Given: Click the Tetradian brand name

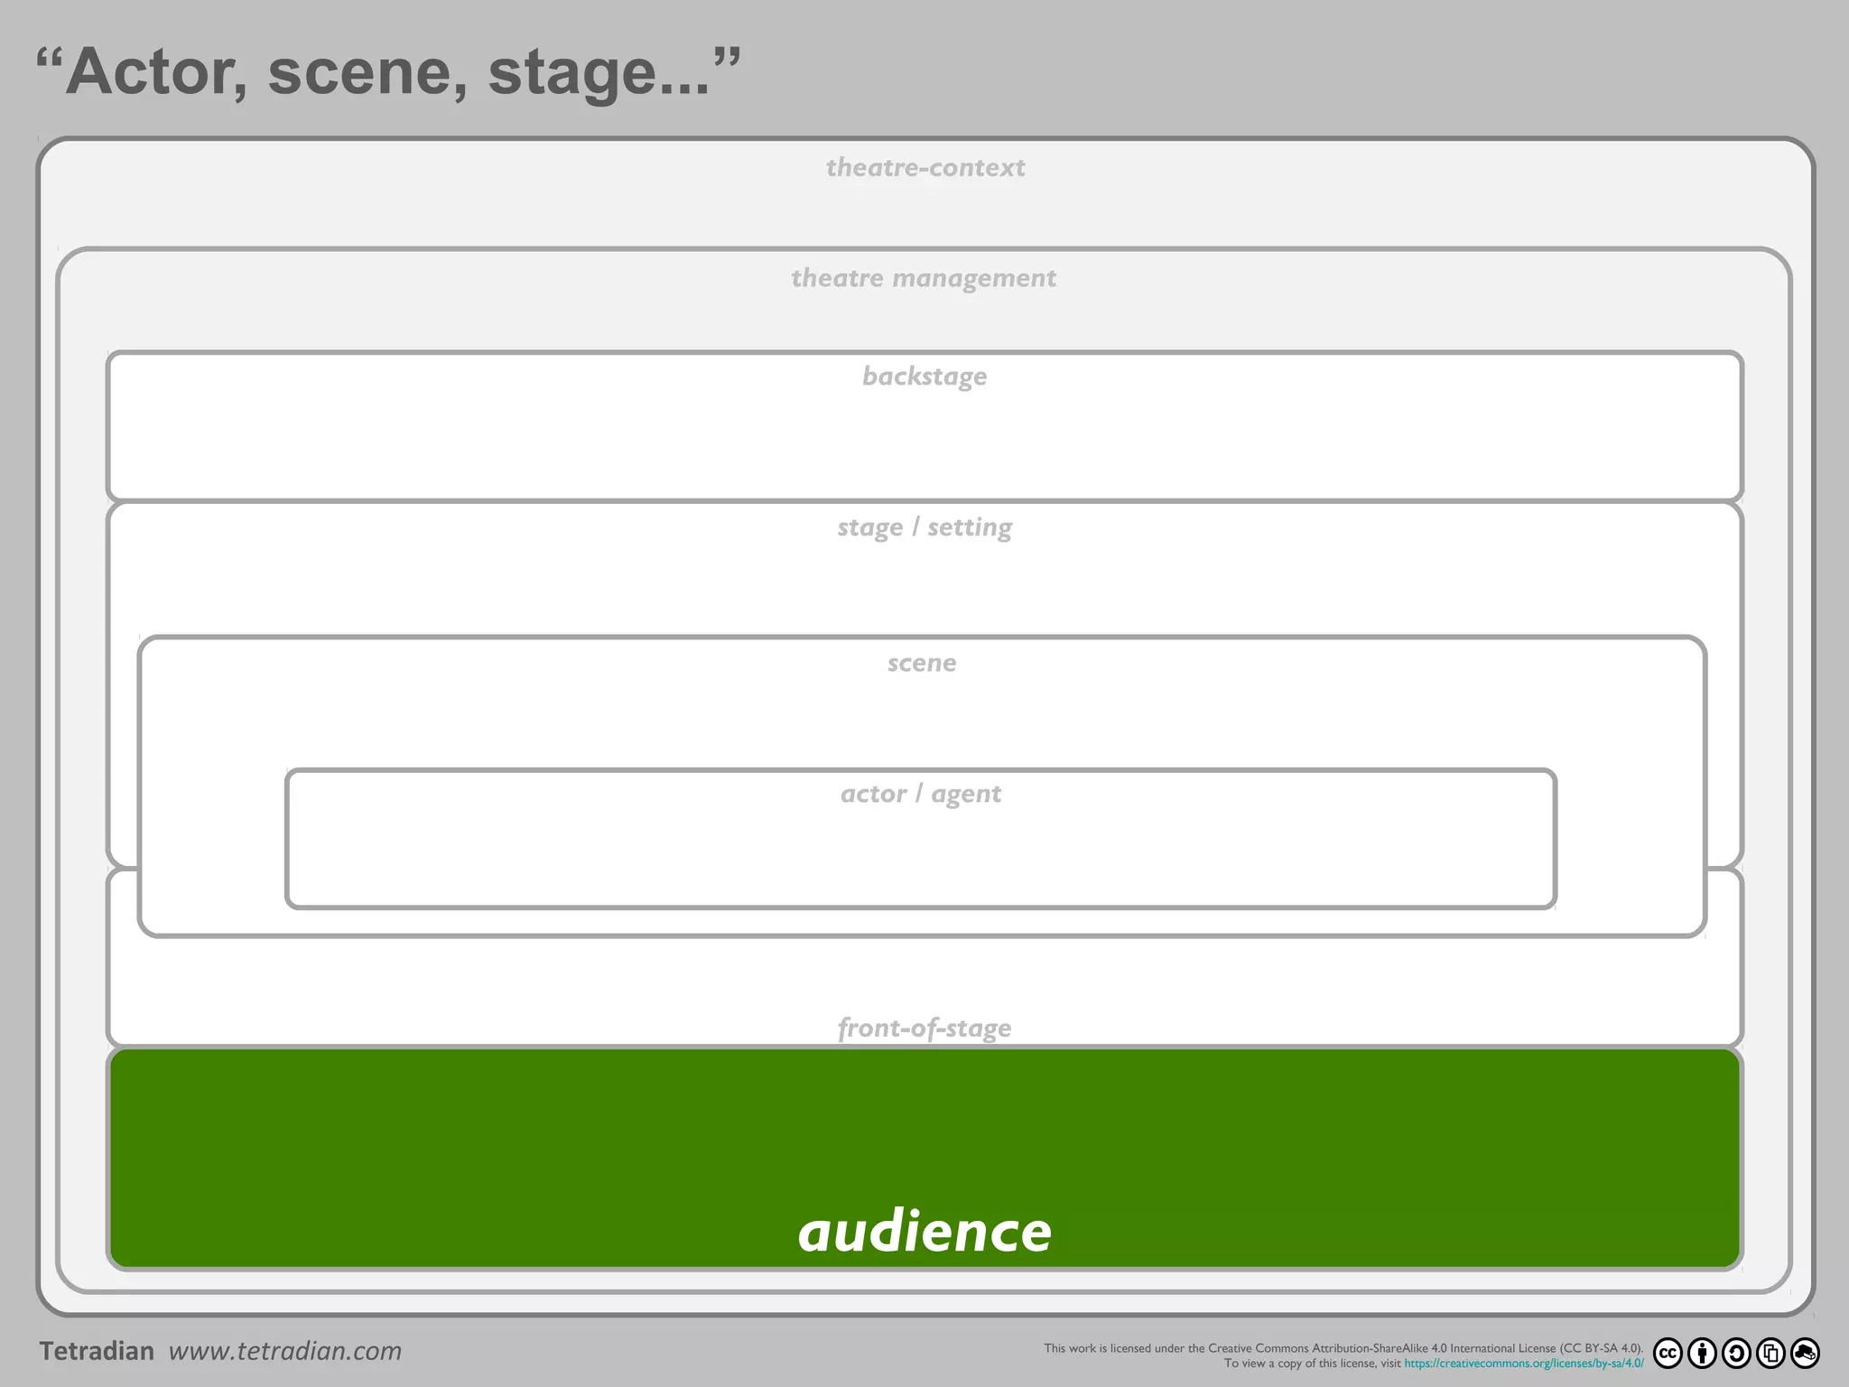Looking at the screenshot, I should 97,1351.
